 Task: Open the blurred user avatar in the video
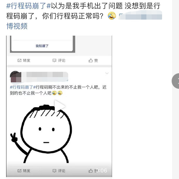(16, 77)
